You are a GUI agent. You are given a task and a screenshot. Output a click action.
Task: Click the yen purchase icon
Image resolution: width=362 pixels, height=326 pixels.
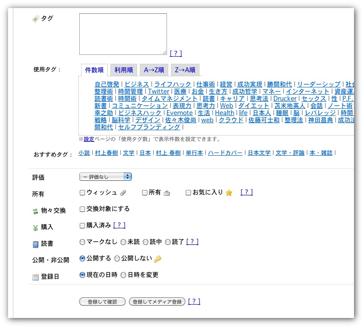click(36, 227)
